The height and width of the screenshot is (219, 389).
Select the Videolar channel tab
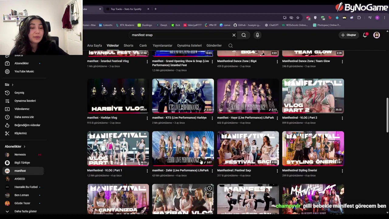[x=113, y=46]
